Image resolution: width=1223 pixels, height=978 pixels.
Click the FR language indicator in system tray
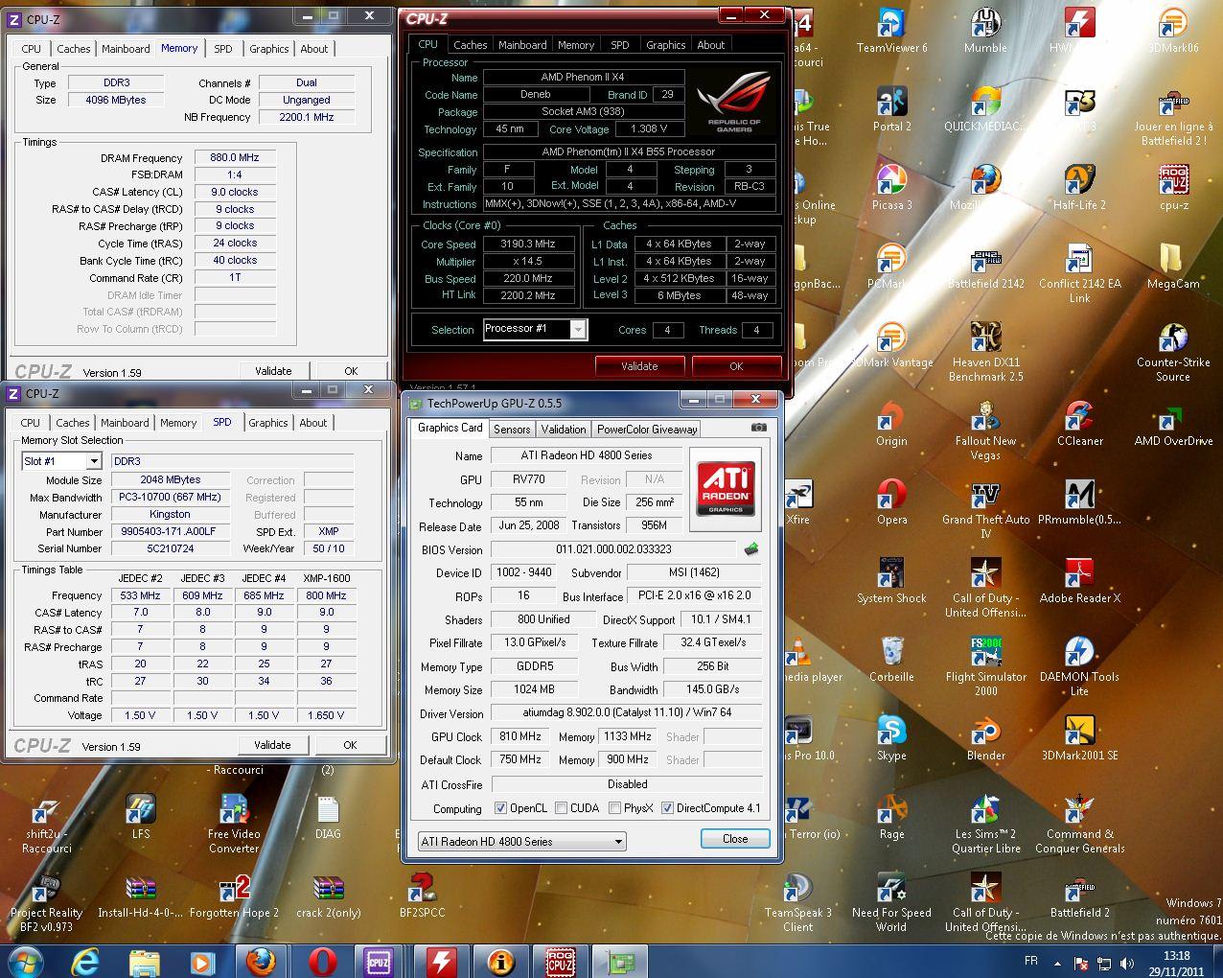[x=1031, y=960]
